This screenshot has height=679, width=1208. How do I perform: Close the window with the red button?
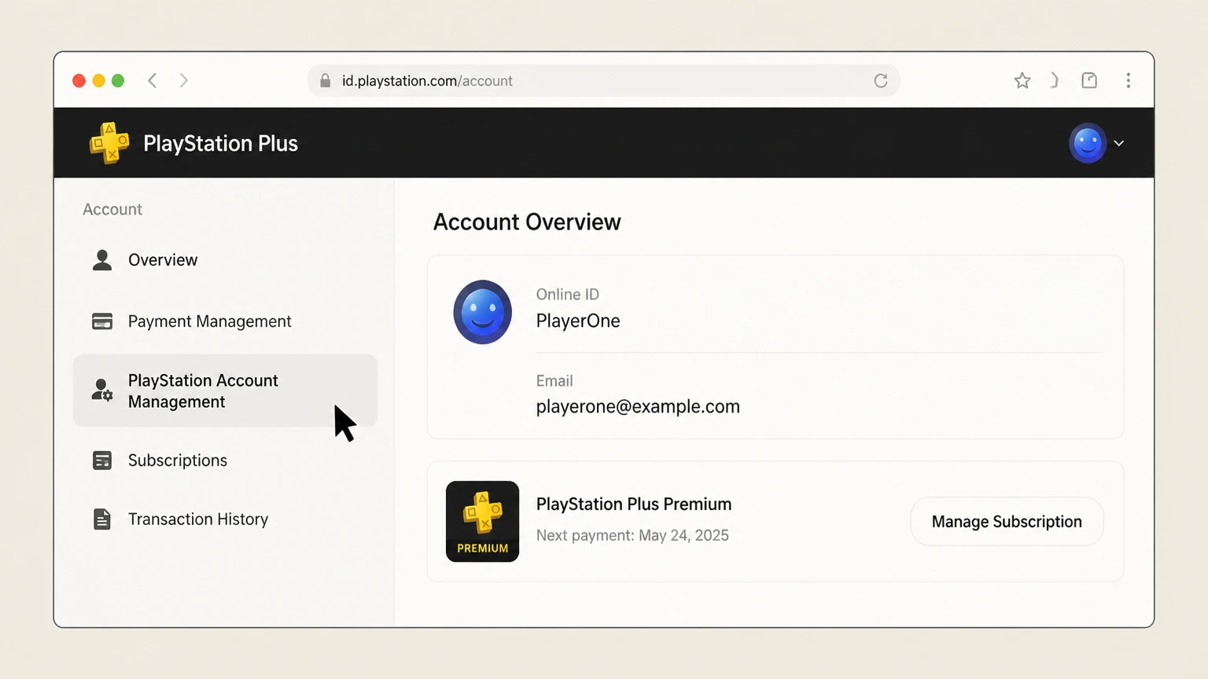[79, 80]
